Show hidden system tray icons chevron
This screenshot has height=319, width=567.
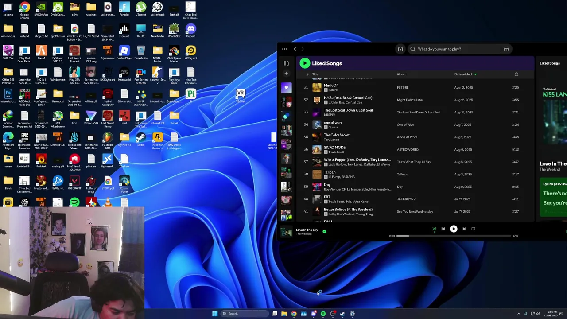pyautogui.click(x=518, y=314)
